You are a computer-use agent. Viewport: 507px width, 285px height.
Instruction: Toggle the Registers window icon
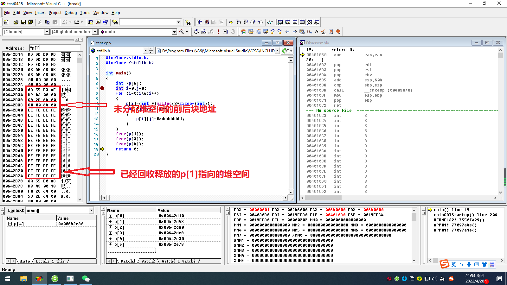(295, 22)
